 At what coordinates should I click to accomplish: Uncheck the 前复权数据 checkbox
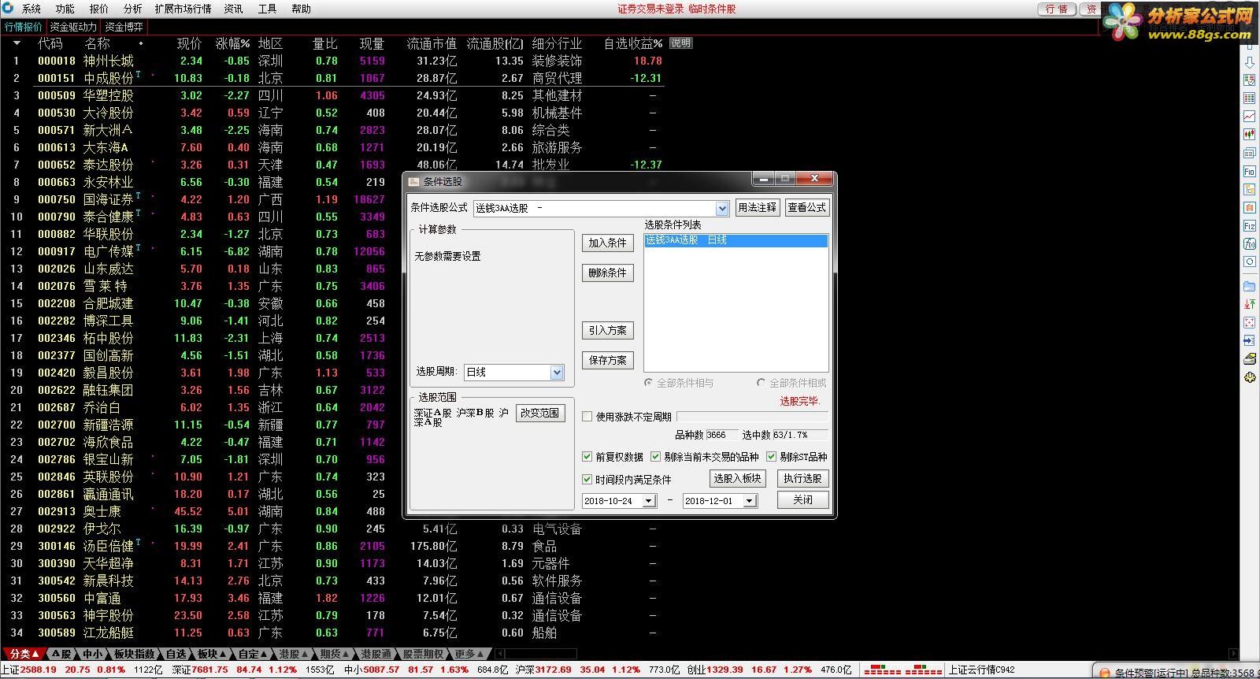click(587, 457)
